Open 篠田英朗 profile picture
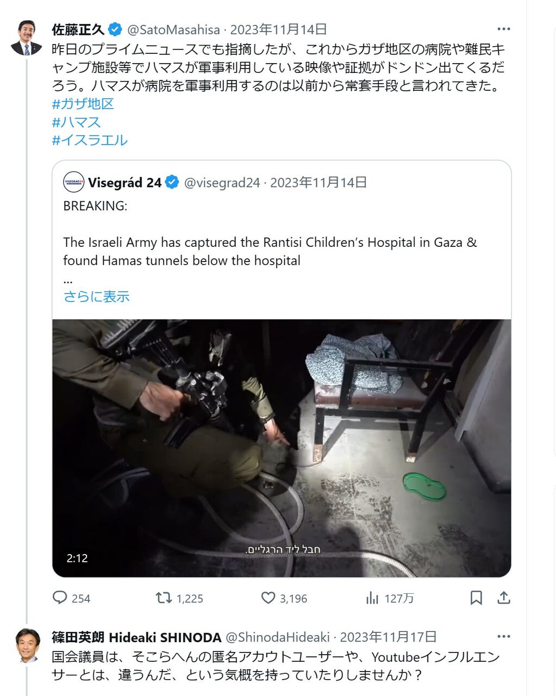556x696 pixels. click(x=26, y=645)
